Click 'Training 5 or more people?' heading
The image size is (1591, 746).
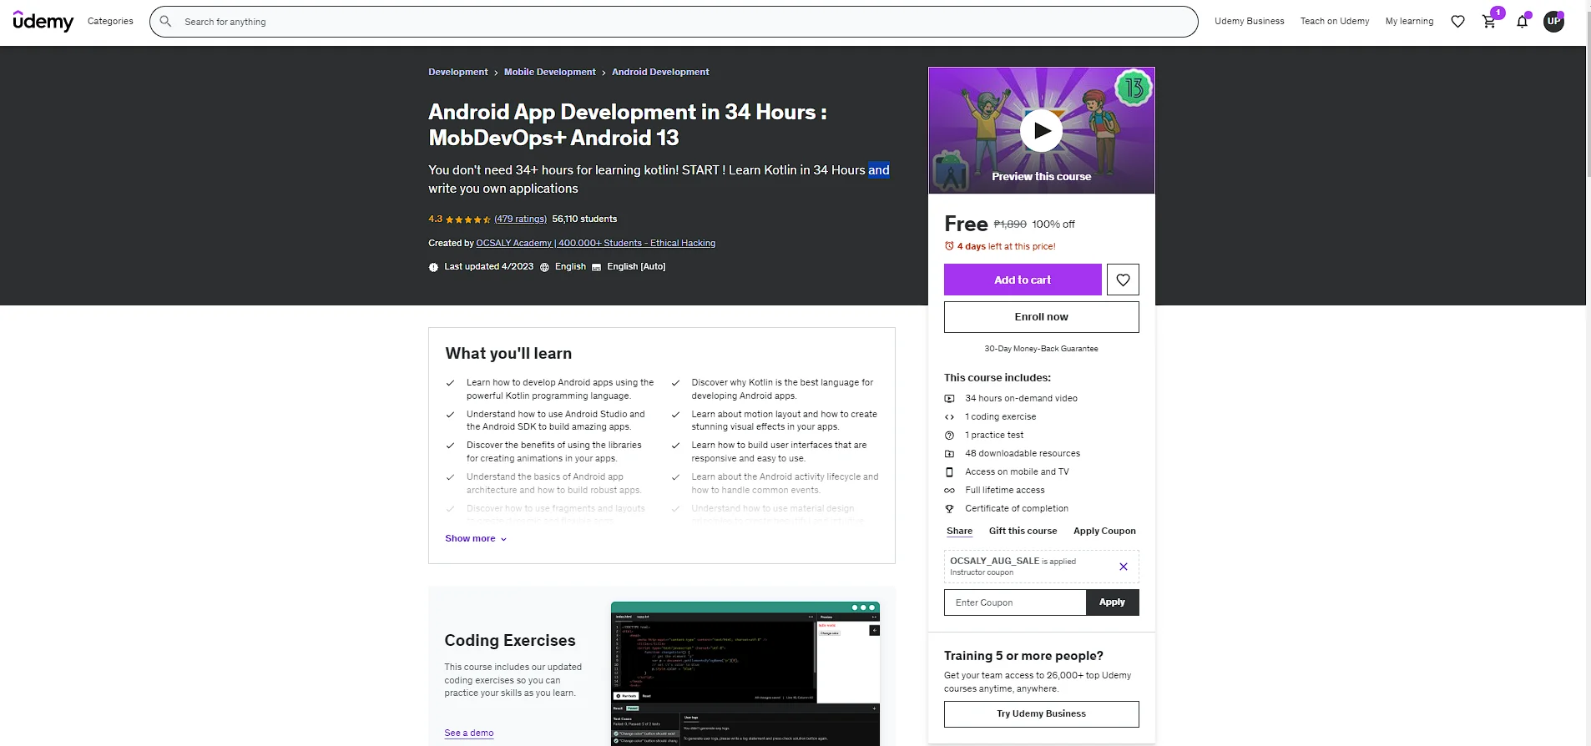1023,656
